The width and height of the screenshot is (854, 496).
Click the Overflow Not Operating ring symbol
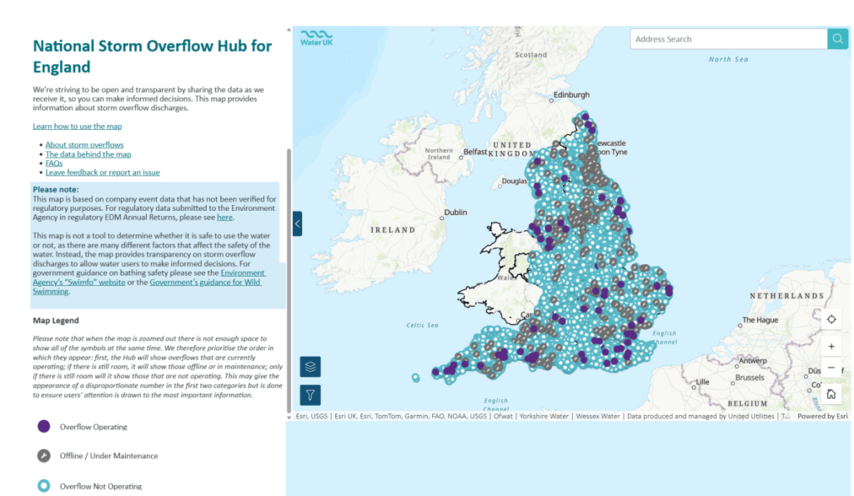[x=44, y=486]
